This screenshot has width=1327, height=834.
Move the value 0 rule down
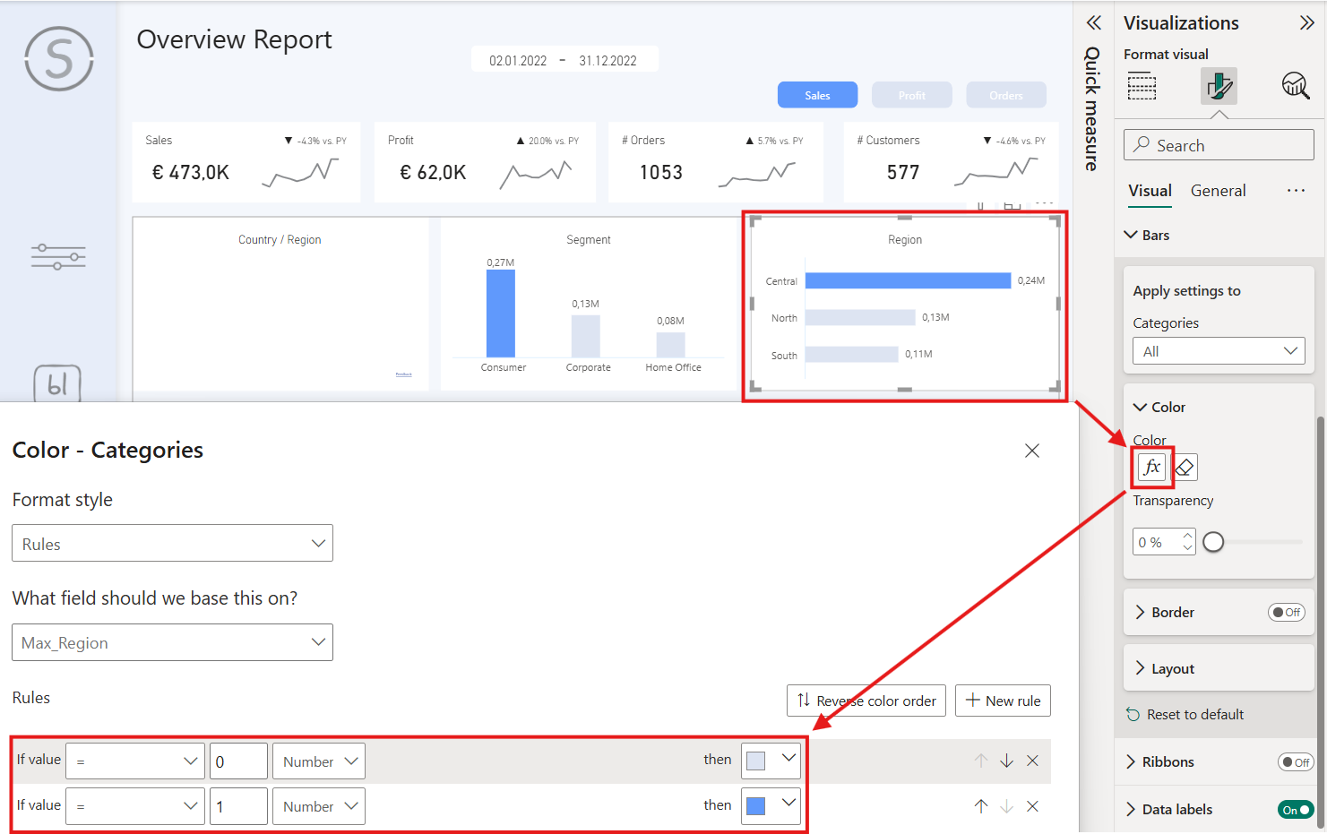[1007, 761]
